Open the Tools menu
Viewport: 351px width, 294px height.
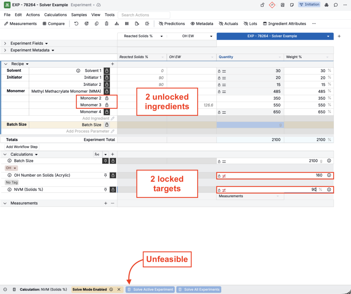(x=109, y=15)
